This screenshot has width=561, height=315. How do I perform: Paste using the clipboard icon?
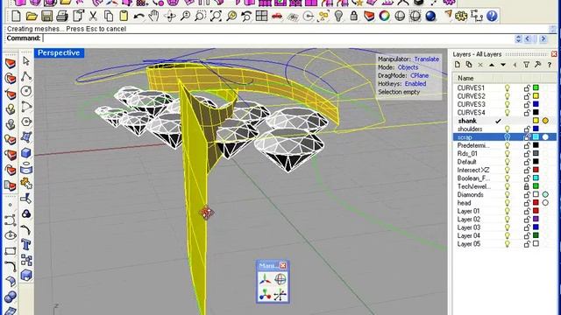coord(124,16)
